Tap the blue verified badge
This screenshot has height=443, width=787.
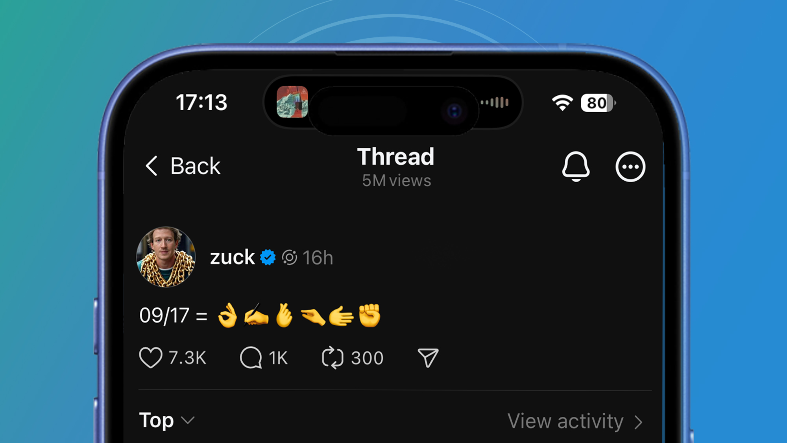click(268, 258)
